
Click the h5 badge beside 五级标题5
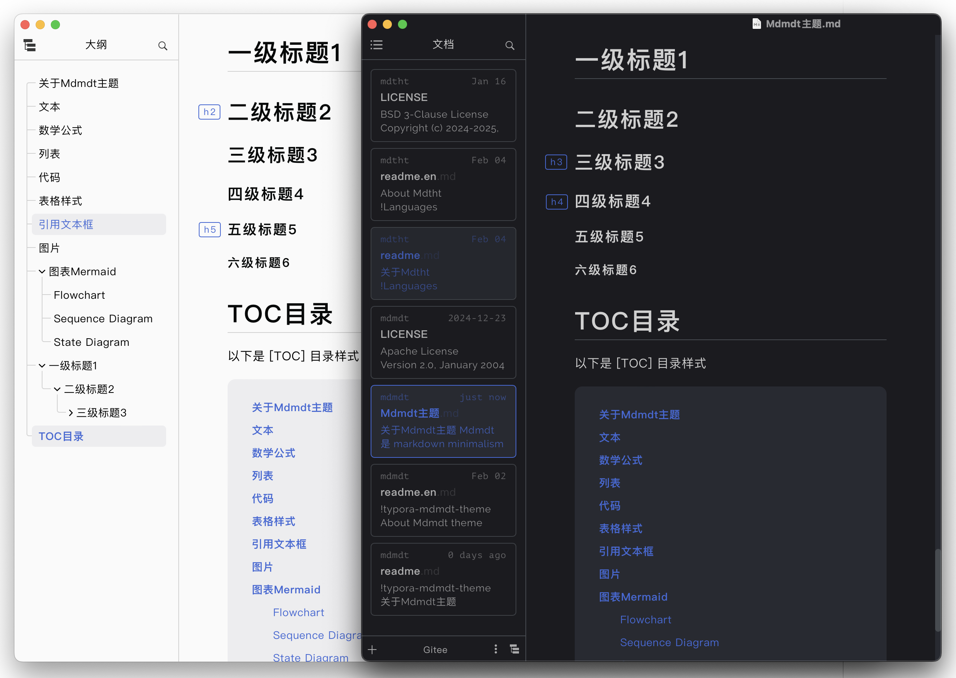click(x=210, y=230)
